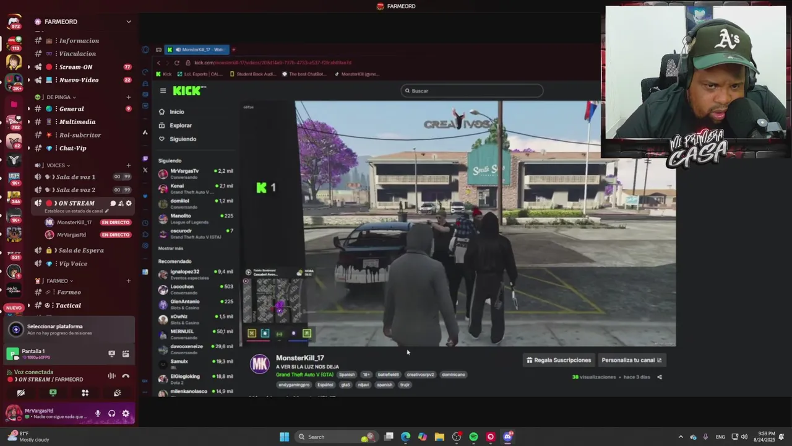Show more followed channels with Mostrar más
Image resolution: width=792 pixels, height=446 pixels.
click(171, 248)
